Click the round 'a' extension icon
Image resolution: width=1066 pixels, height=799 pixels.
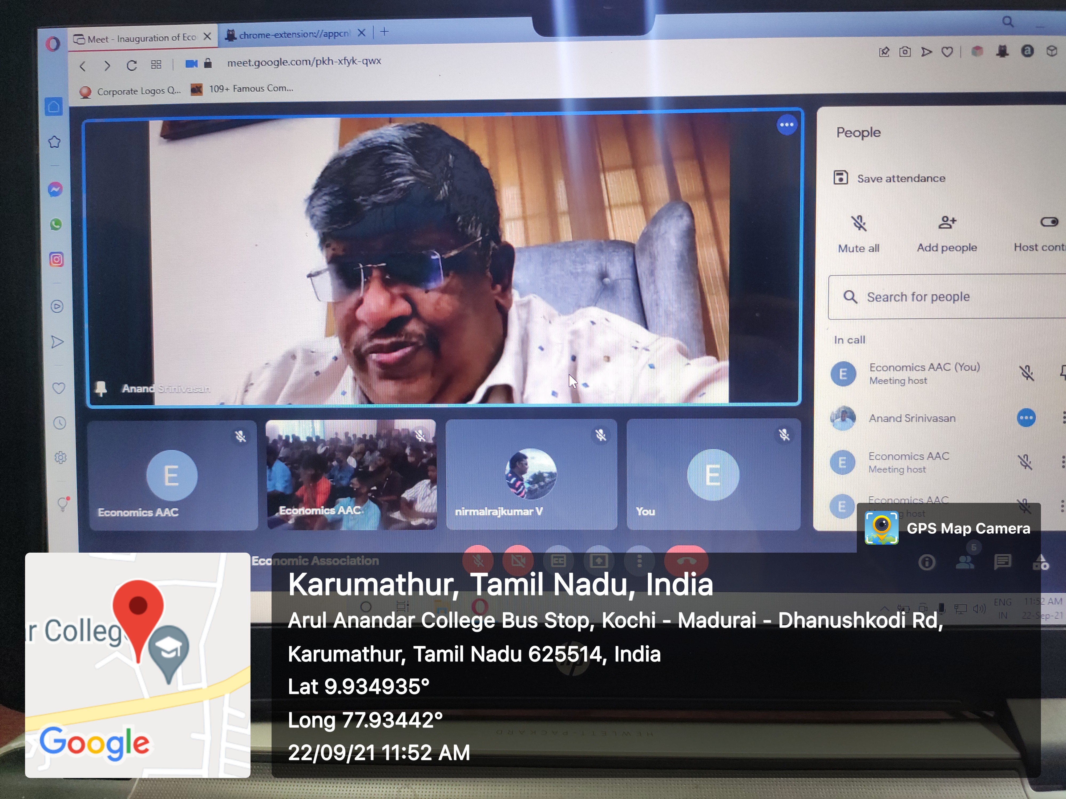(x=1027, y=51)
